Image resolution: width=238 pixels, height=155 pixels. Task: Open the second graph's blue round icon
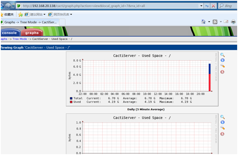[223, 122]
